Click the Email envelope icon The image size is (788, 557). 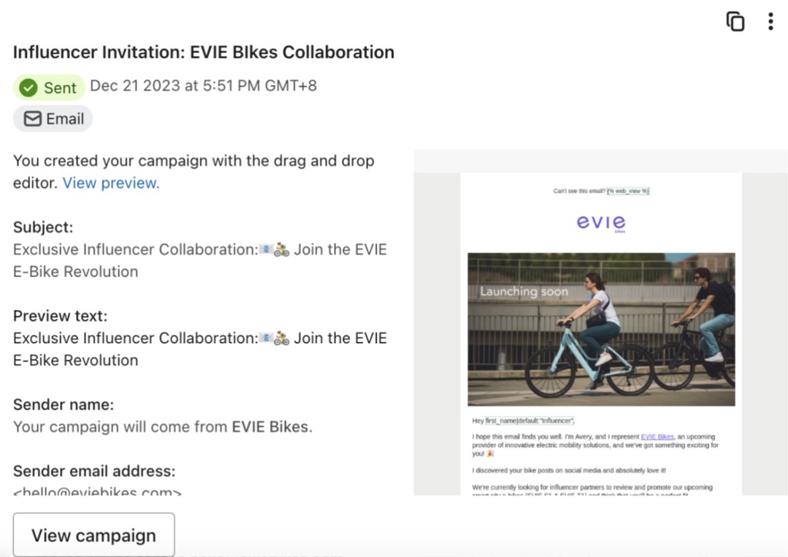[x=32, y=119]
